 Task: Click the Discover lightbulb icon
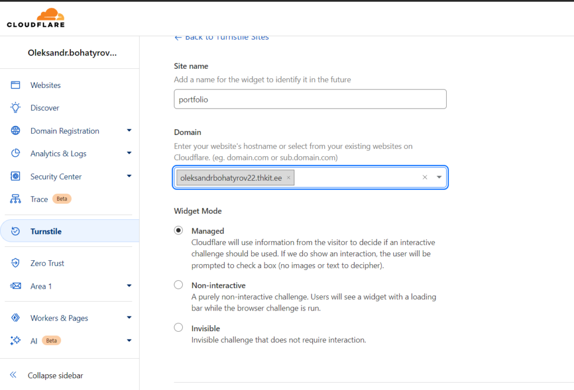(x=15, y=107)
